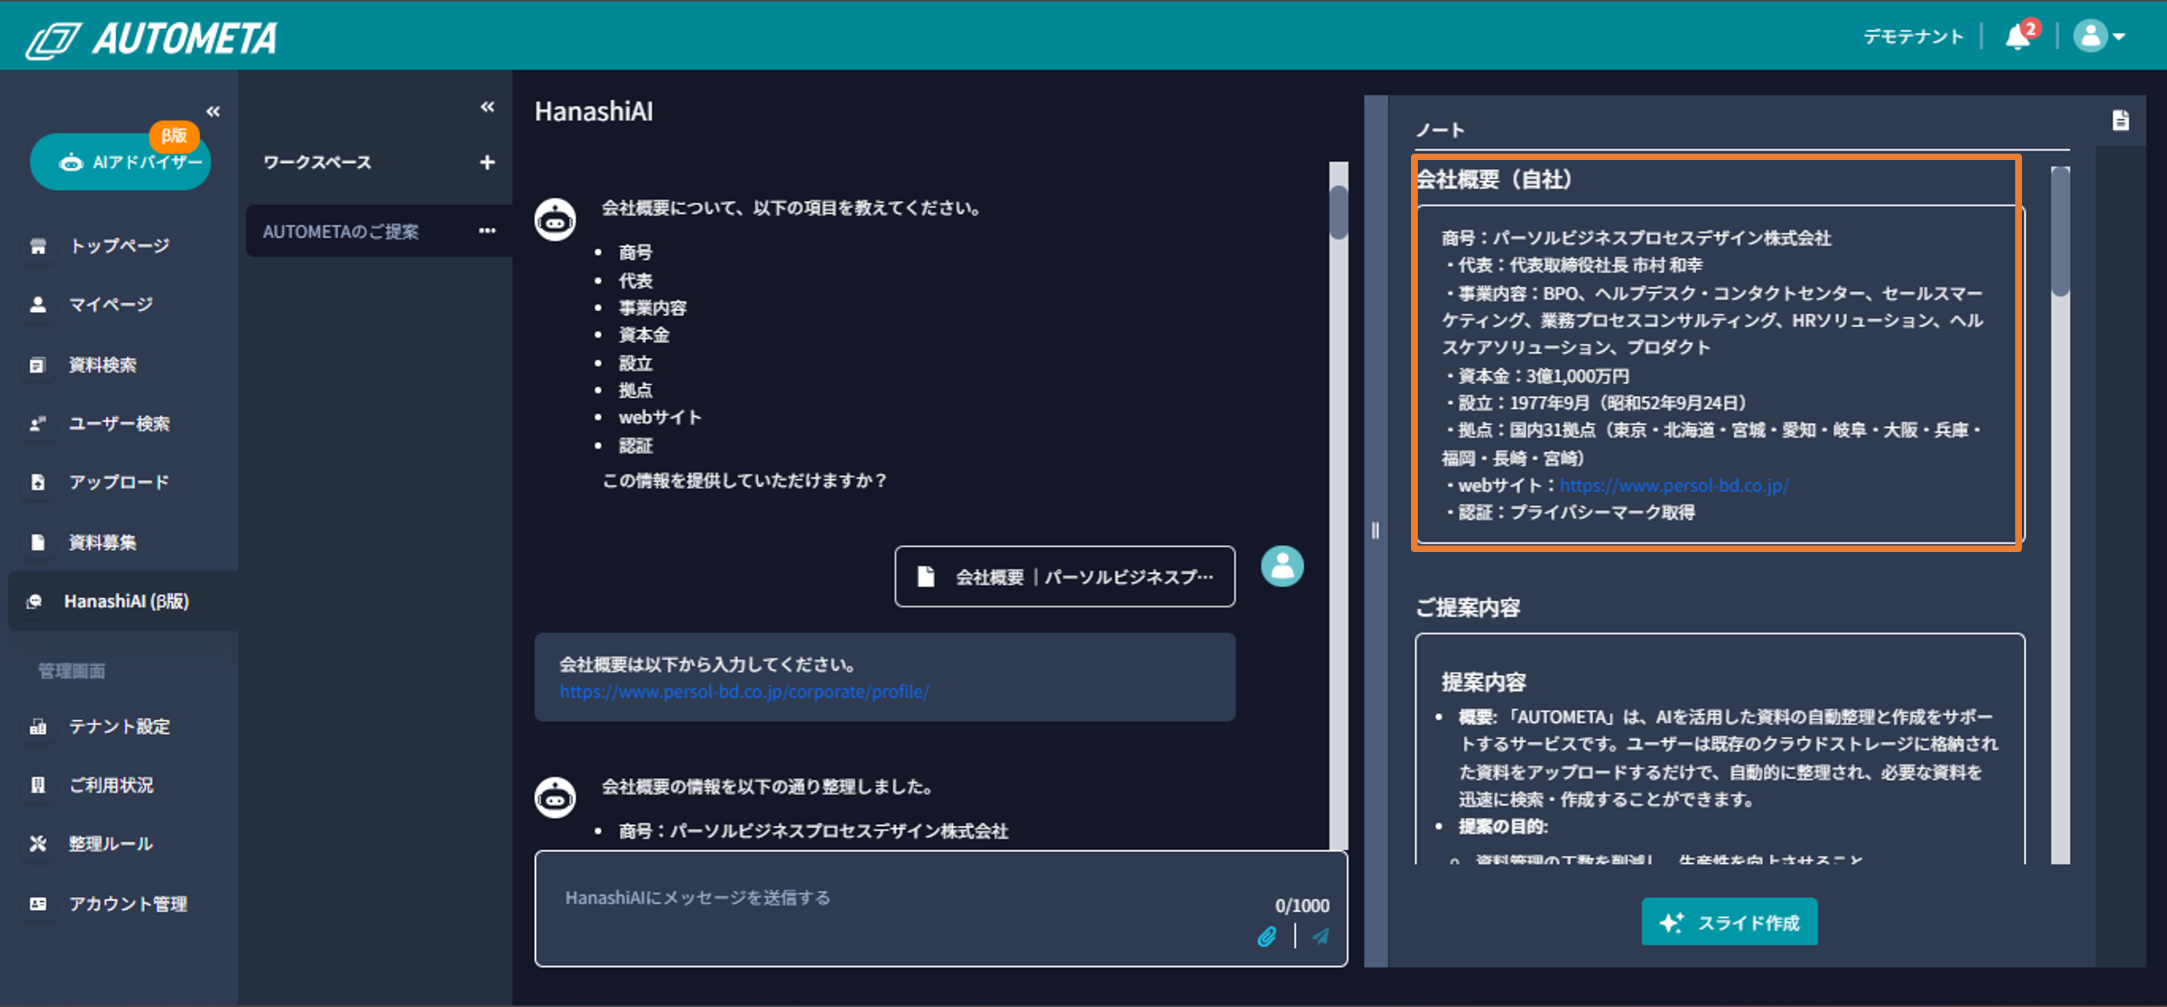The height and width of the screenshot is (1007, 2167).
Task: Open the user account avatar menu
Action: (2100, 36)
